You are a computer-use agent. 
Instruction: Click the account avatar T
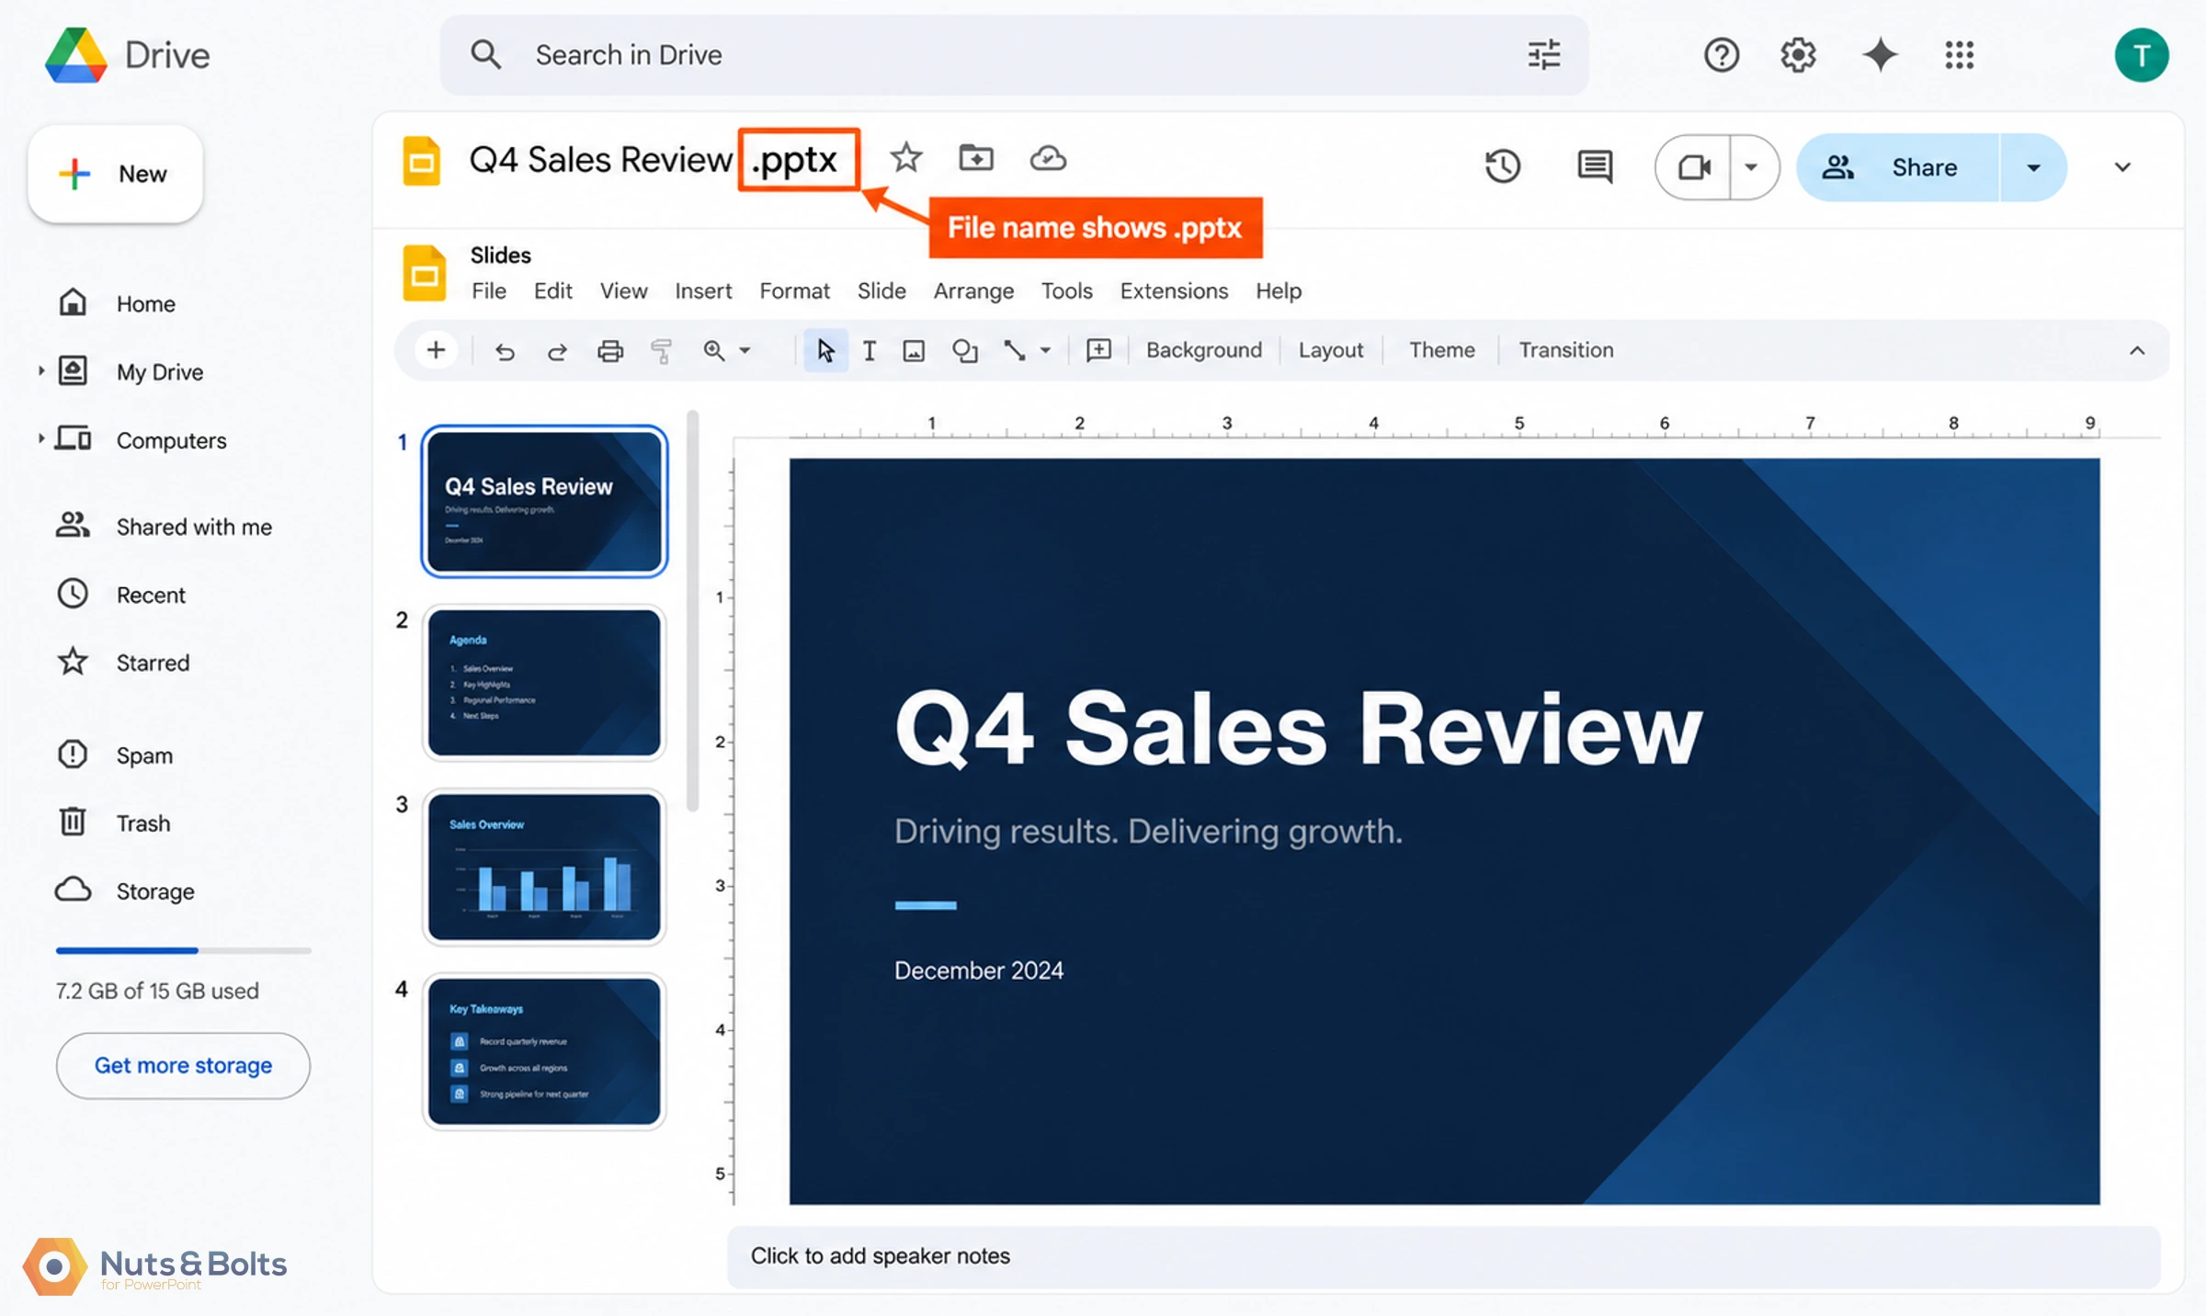[x=2141, y=55]
